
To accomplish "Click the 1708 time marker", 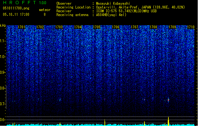I will point(153,27).
